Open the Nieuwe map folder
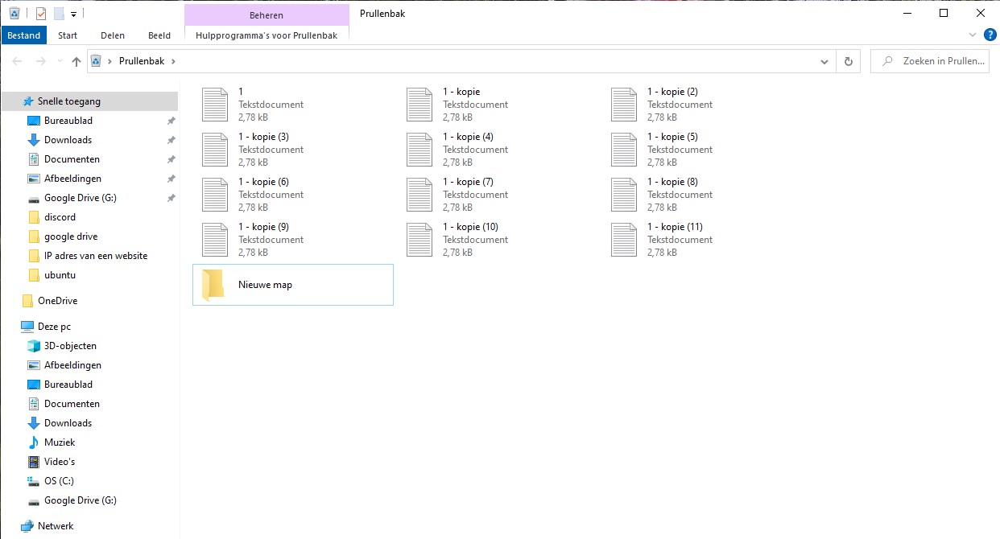1000x539 pixels. [265, 285]
